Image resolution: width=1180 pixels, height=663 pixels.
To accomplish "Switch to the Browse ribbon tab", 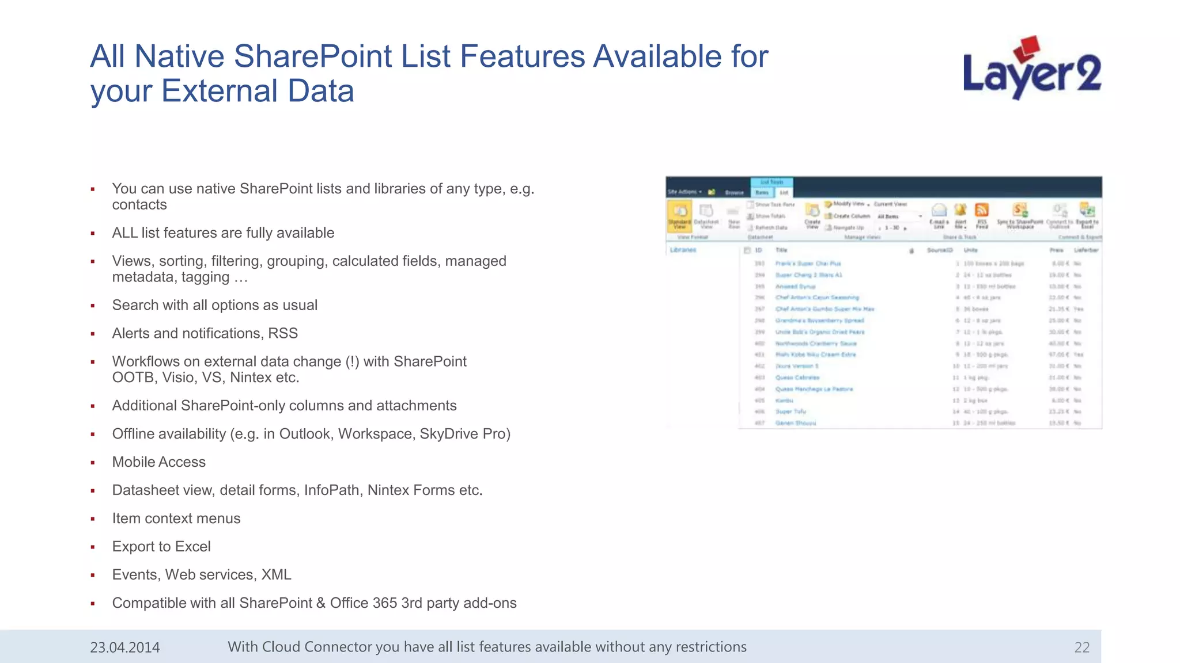I will [x=734, y=193].
